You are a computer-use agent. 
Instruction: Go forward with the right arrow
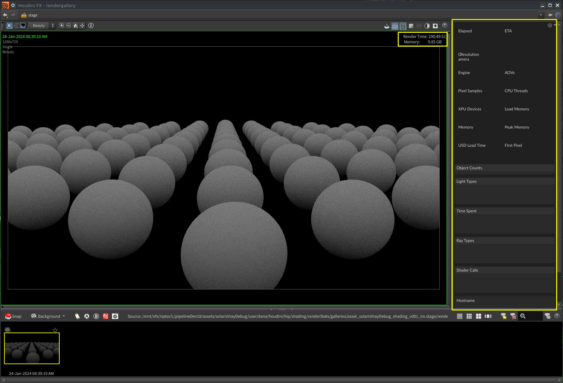[13, 15]
